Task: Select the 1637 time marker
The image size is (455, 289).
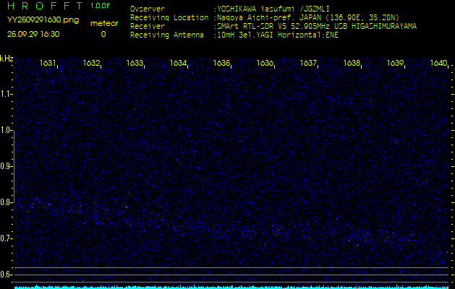Action: coord(309,64)
